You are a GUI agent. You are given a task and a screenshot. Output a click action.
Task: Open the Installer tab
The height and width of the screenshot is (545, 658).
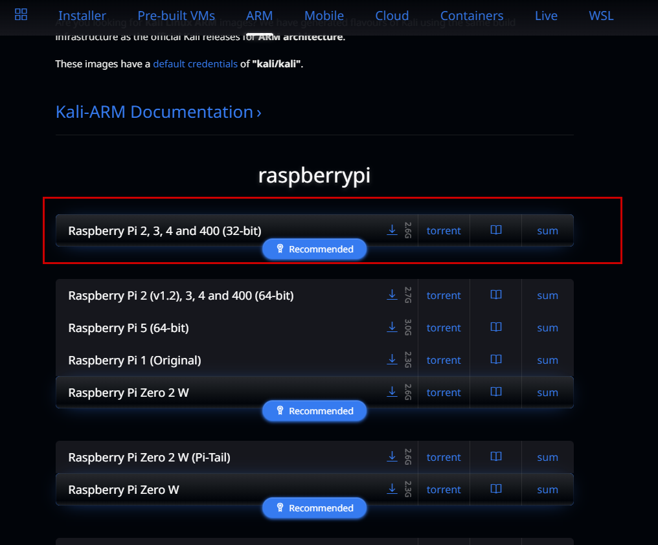(x=82, y=16)
